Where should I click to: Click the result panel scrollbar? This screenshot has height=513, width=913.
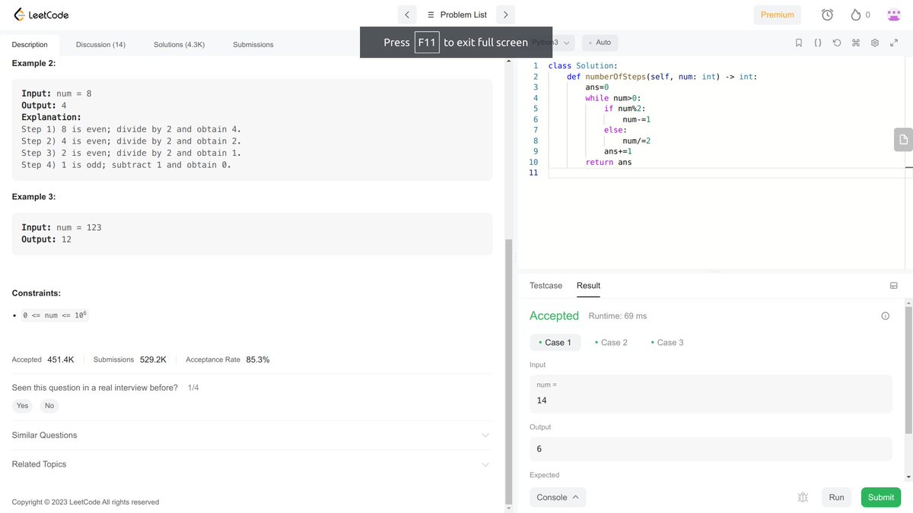coord(908,369)
